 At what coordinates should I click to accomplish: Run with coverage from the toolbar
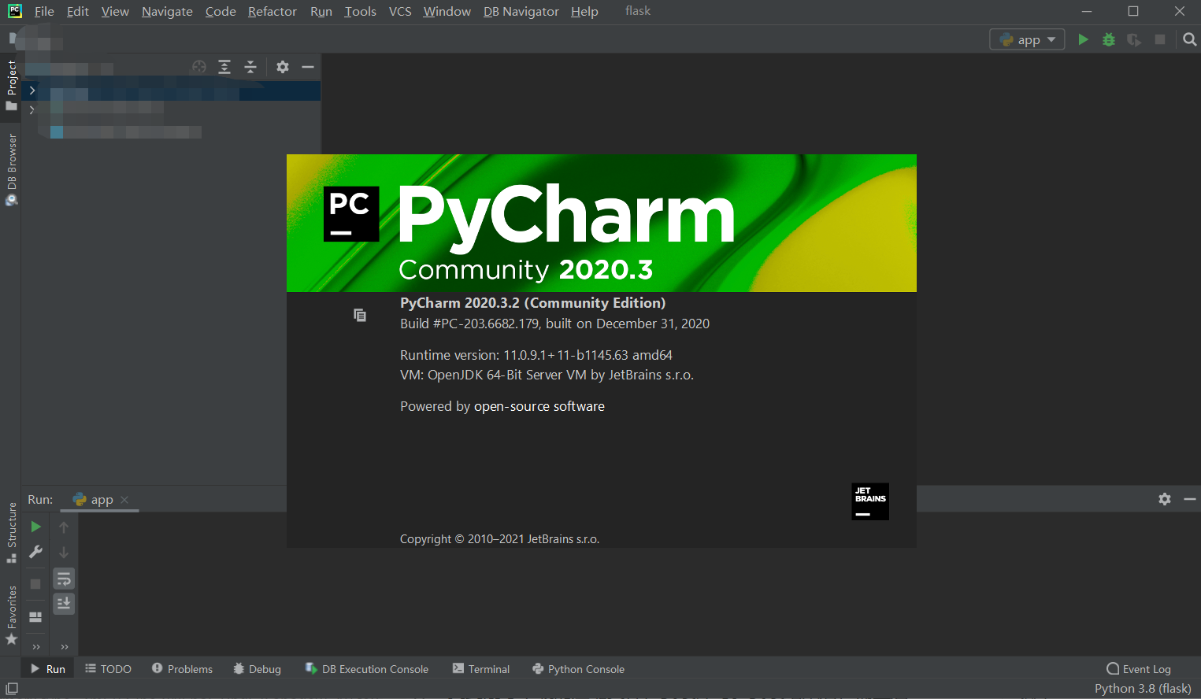point(1134,39)
